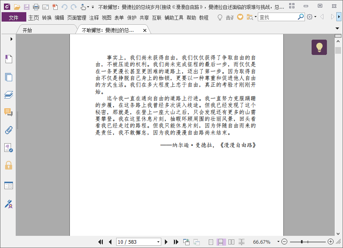Open the 注释 ribbon tab

click(94, 18)
